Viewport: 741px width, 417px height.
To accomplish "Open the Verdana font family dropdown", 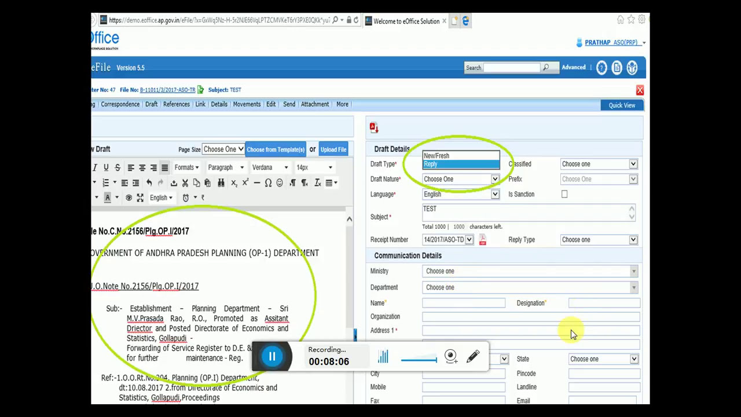I will click(270, 167).
